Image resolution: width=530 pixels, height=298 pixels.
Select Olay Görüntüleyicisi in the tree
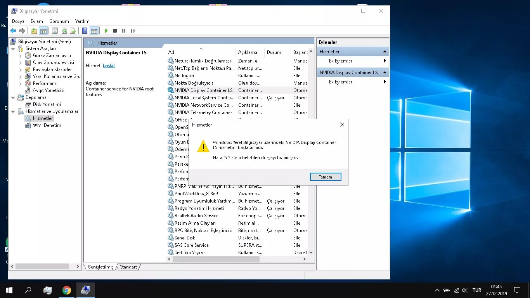(x=54, y=62)
